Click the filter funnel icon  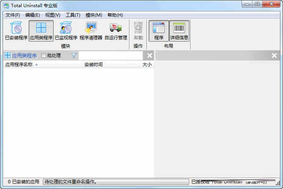74,56
